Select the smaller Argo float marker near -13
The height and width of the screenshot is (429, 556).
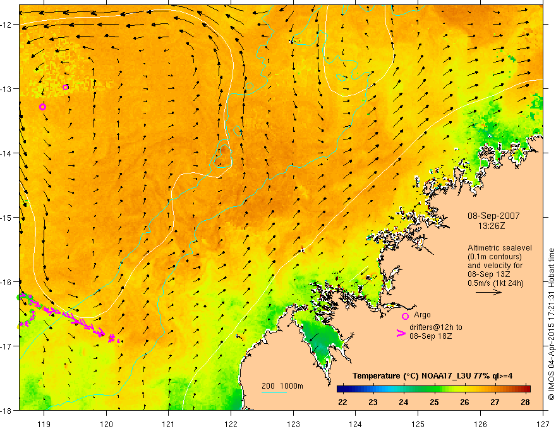65,87
